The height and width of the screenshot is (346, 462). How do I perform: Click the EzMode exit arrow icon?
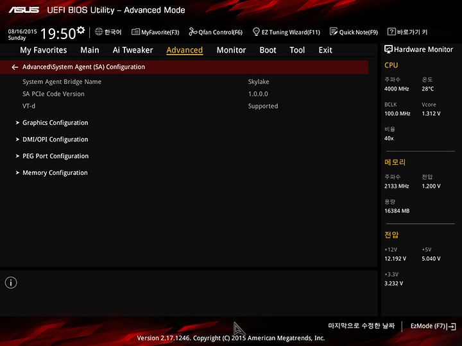pos(451,326)
